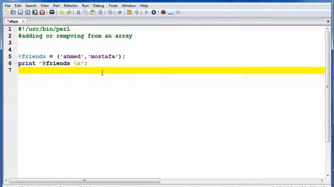The width and height of the screenshot is (334, 187).
Task: Click the Save As toolbar icon
Action: tap(28, 12)
